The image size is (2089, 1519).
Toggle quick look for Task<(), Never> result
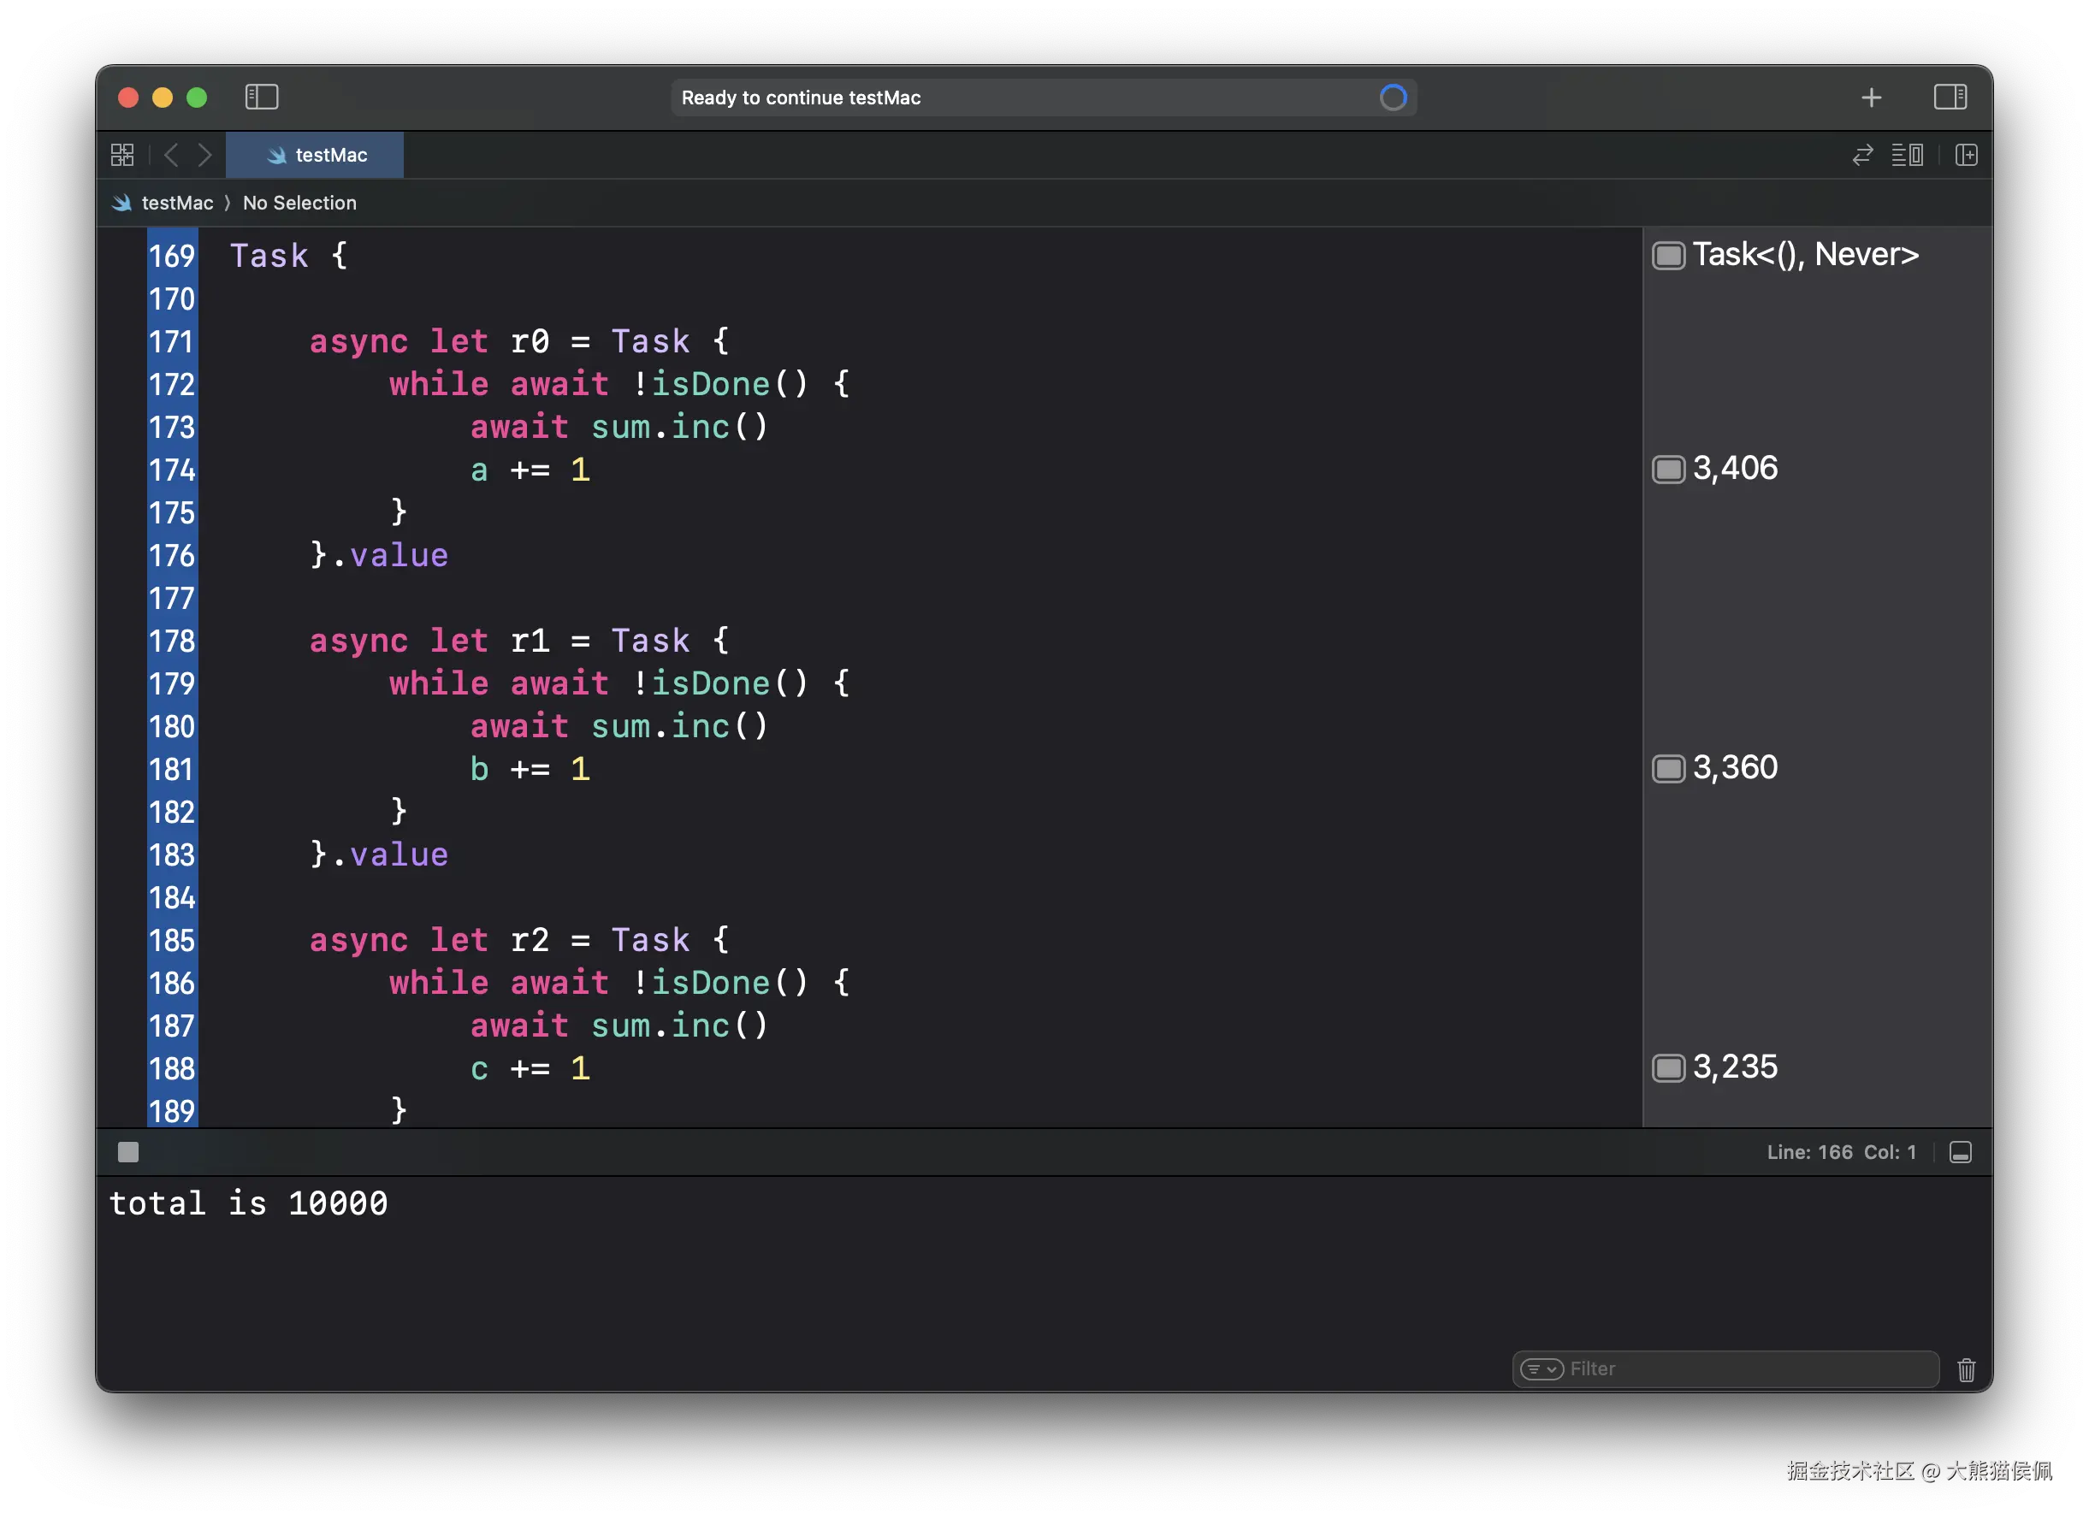[1668, 255]
